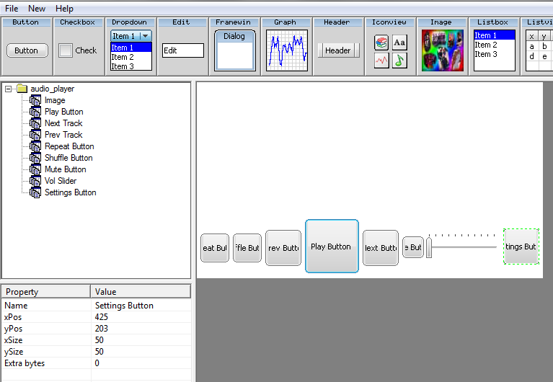This screenshot has width=553, height=382.
Task: Pick the Framewin Dialog widget
Action: click(234, 50)
